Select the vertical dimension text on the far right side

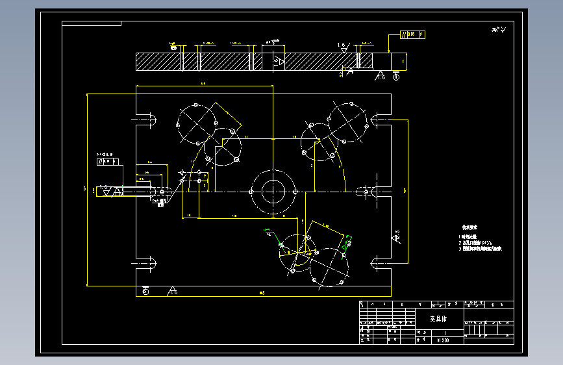(405, 191)
